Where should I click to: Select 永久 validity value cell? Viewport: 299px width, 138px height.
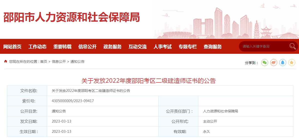[x=246, y=132]
